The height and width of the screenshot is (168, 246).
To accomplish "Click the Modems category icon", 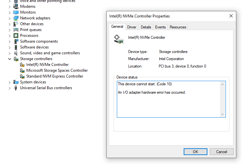I will 16,6.
